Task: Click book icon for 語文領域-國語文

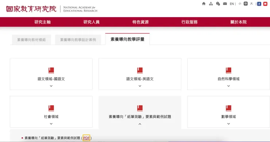Action: [x=51, y=70]
